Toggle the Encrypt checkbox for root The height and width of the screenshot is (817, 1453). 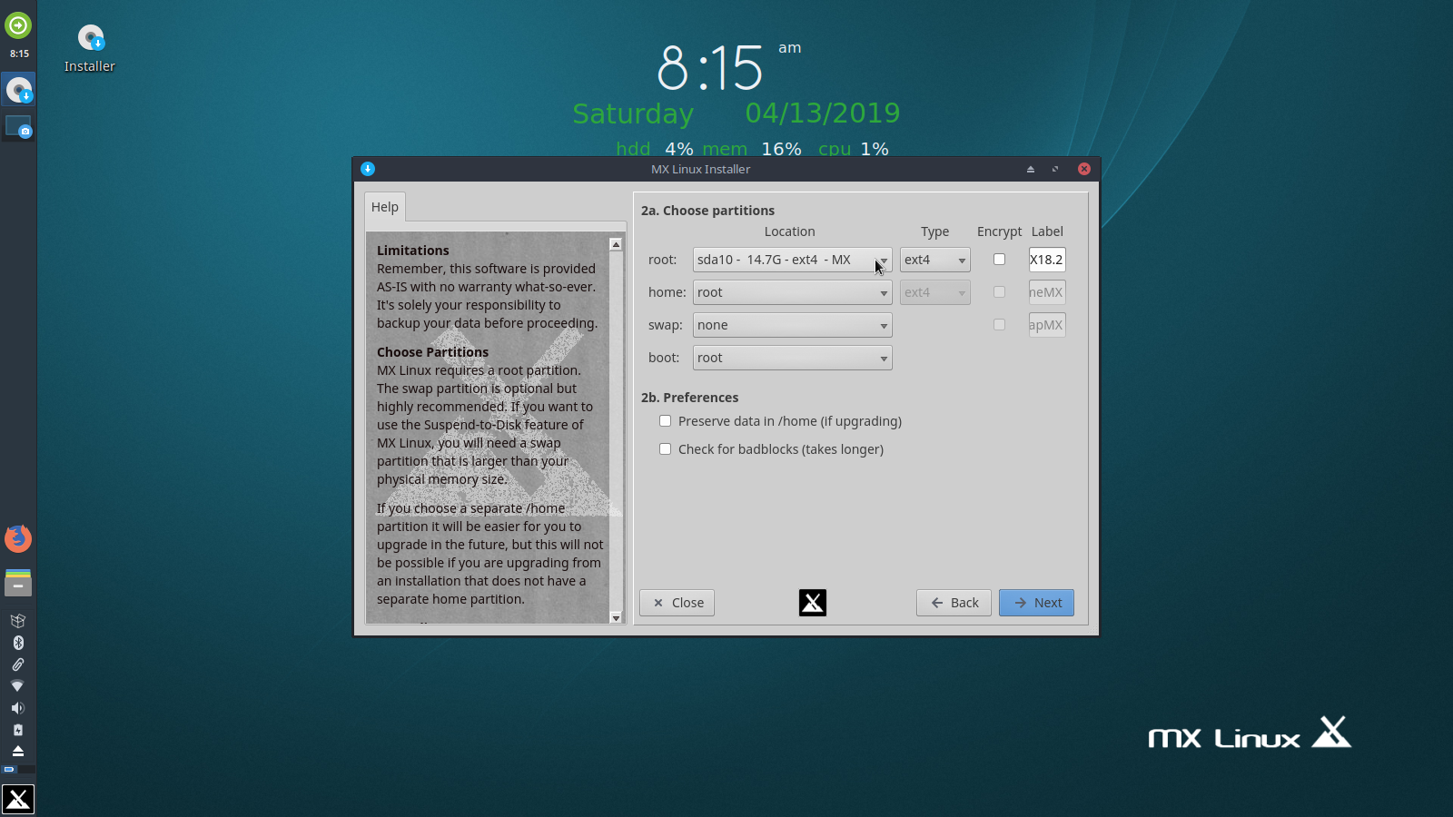click(x=999, y=260)
